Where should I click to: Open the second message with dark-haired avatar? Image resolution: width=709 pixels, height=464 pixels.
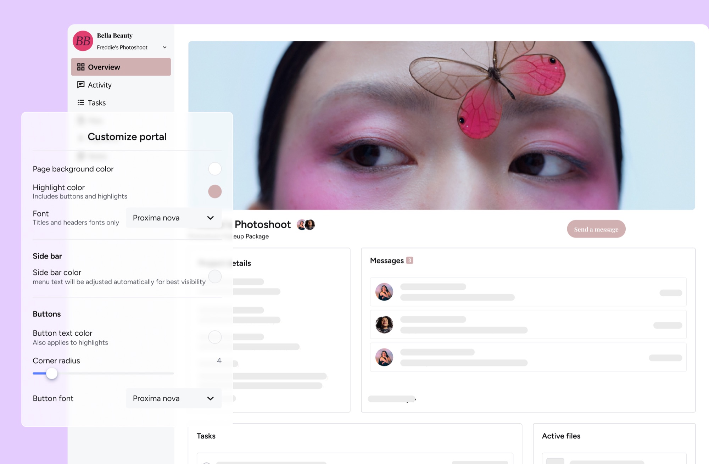[528, 325]
